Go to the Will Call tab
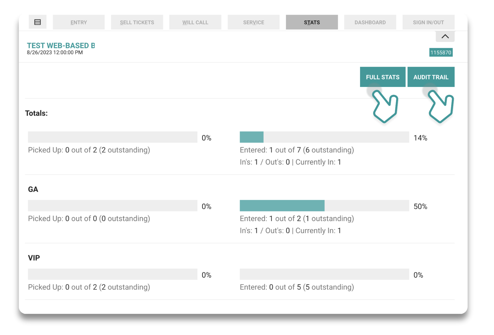The image size is (494, 335). tap(195, 22)
